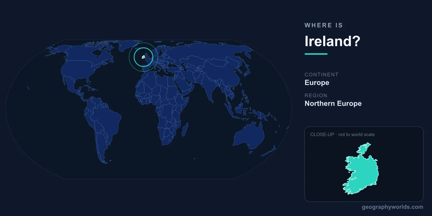Select the "CONTINENT" label
Image resolution: width=432 pixels, height=216 pixels.
(321, 75)
